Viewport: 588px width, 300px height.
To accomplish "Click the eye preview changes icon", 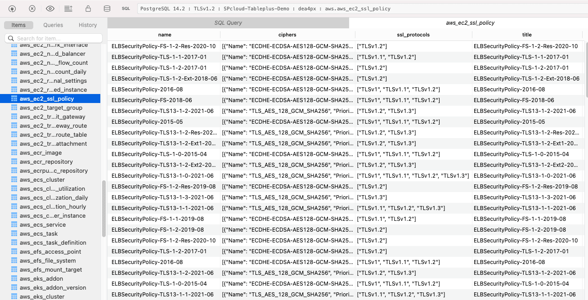I will tap(50, 9).
